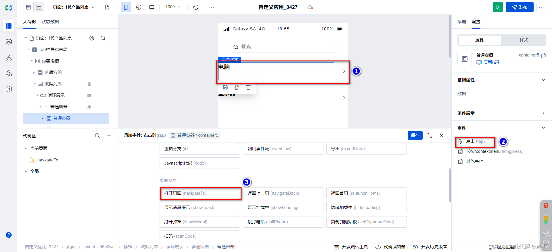Choose 显示消息提示 (showToast) action
Image resolution: width=552 pixels, height=252 pixels.
pyautogui.click(x=200, y=208)
